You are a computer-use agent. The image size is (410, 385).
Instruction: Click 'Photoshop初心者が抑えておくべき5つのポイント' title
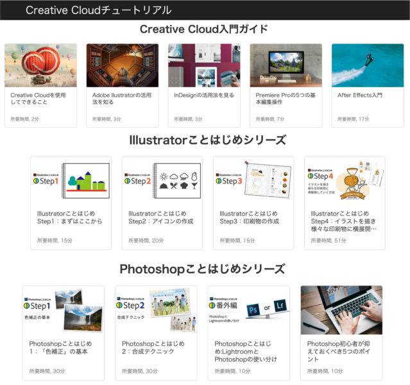click(x=339, y=352)
